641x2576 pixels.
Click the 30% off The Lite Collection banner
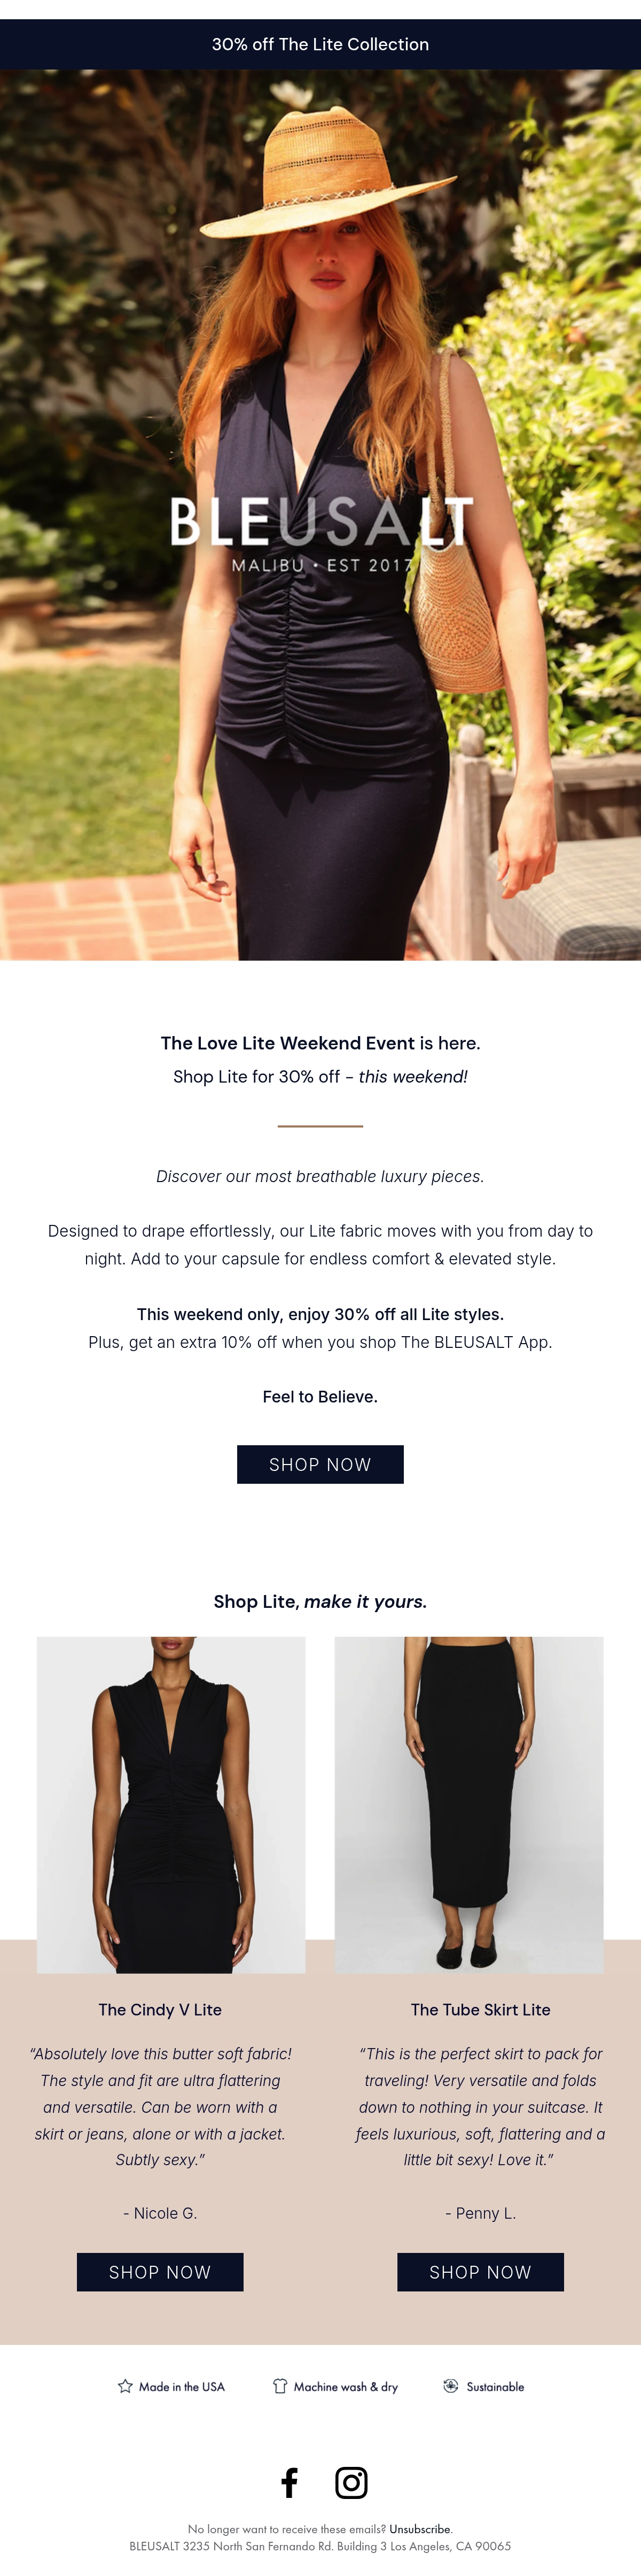(320, 44)
